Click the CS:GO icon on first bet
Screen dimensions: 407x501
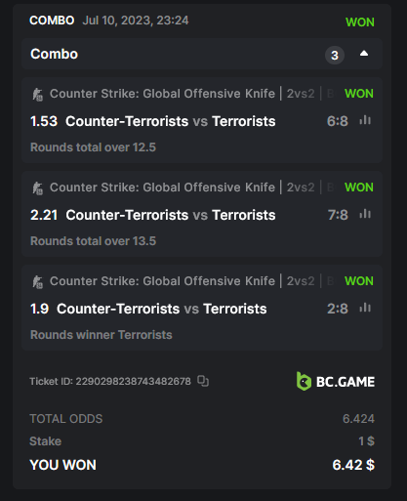point(38,95)
